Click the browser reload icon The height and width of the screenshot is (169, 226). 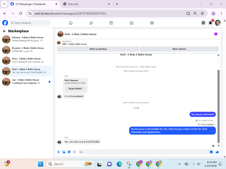point(21,14)
